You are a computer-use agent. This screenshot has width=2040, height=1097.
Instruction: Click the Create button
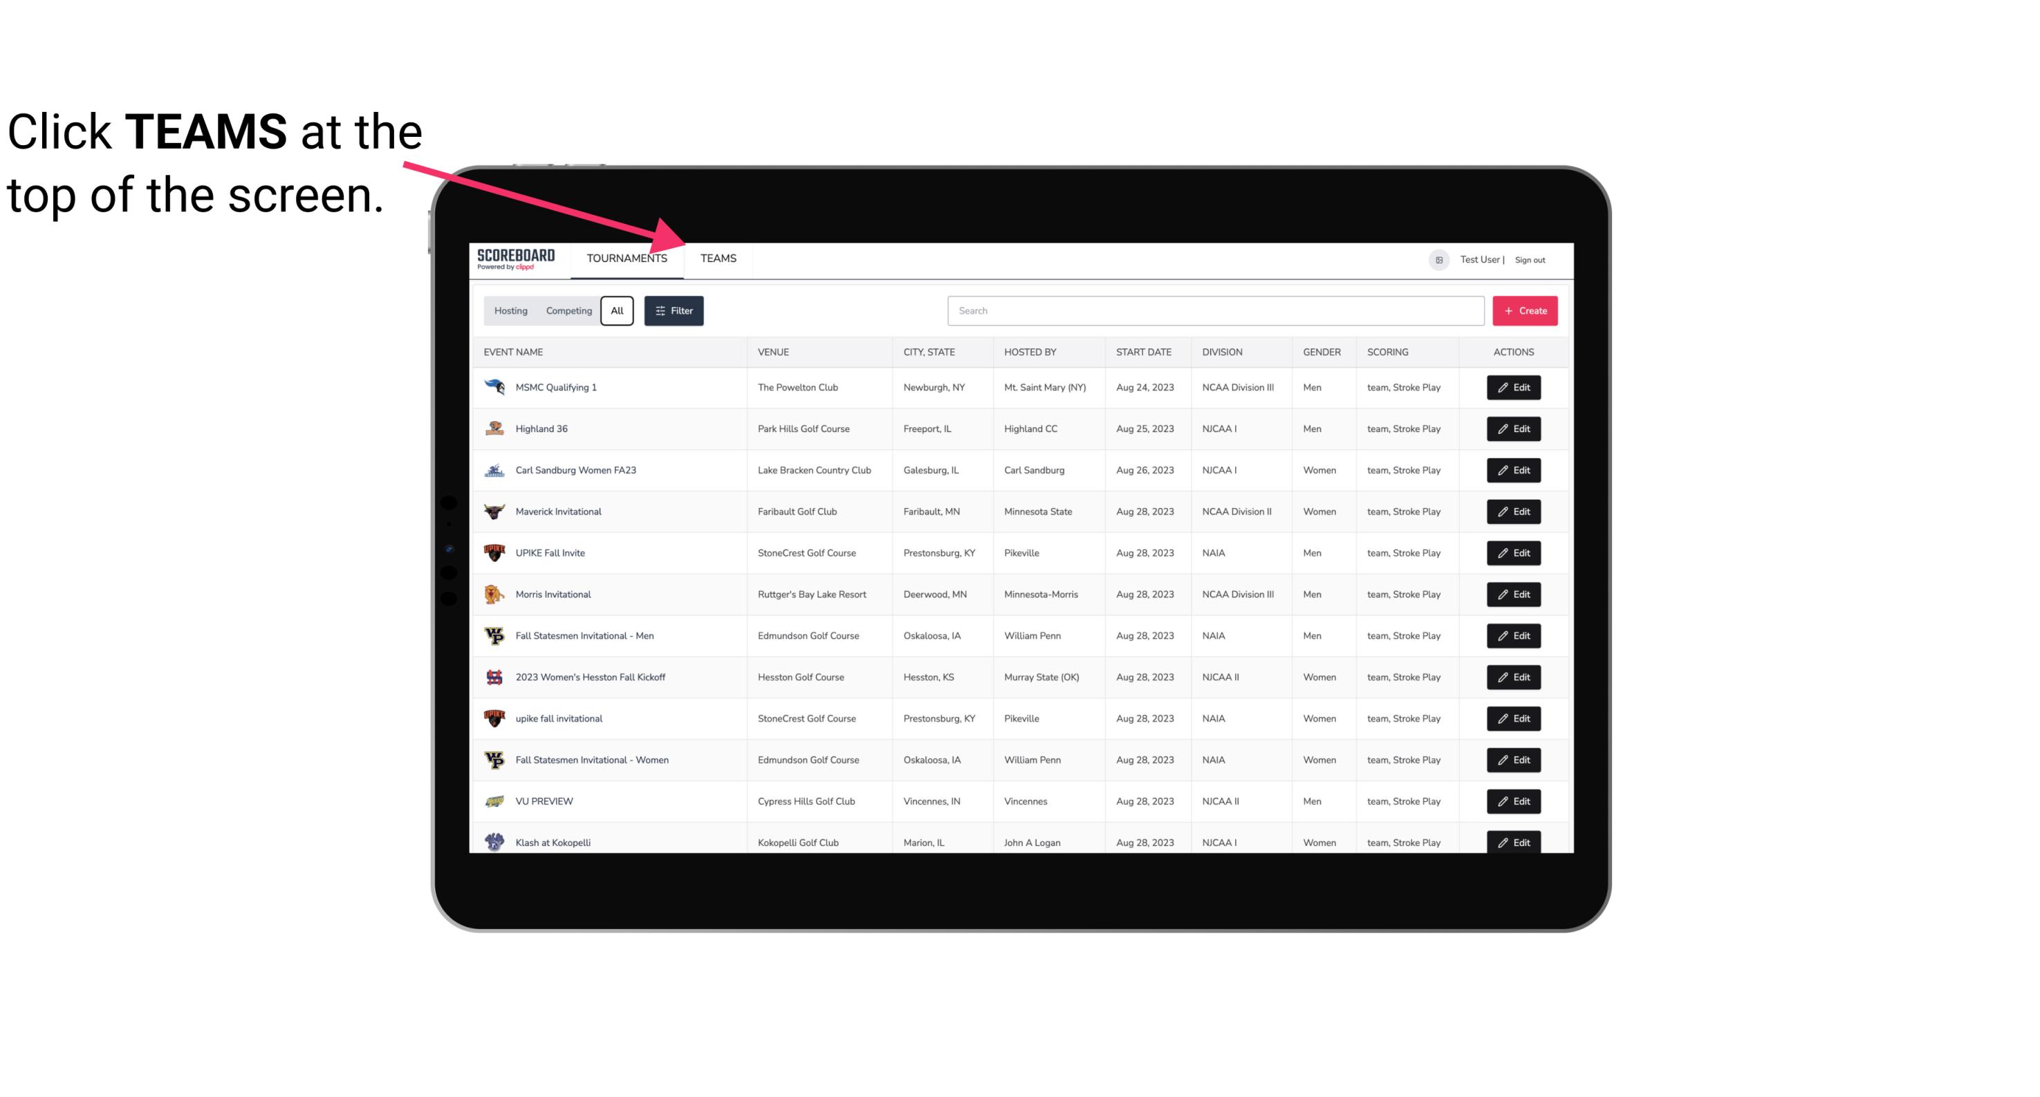pos(1524,310)
